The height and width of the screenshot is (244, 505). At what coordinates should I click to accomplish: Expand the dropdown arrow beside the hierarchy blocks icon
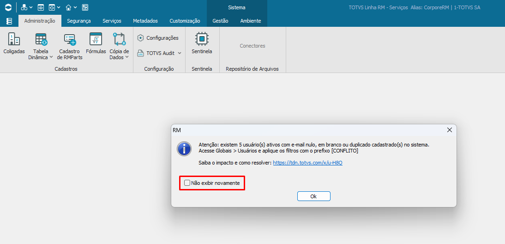pyautogui.click(x=31, y=7)
